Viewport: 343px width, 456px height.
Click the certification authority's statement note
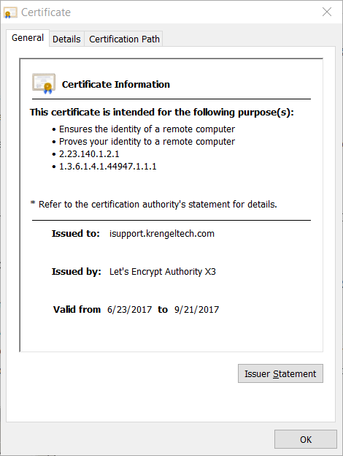click(154, 204)
